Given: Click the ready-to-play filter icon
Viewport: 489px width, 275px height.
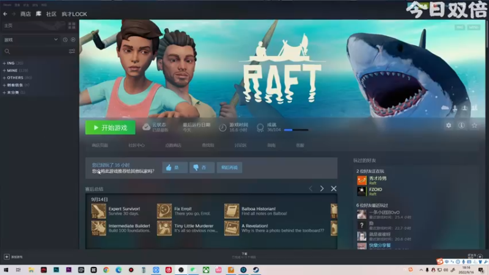Looking at the screenshot, I should (x=73, y=40).
